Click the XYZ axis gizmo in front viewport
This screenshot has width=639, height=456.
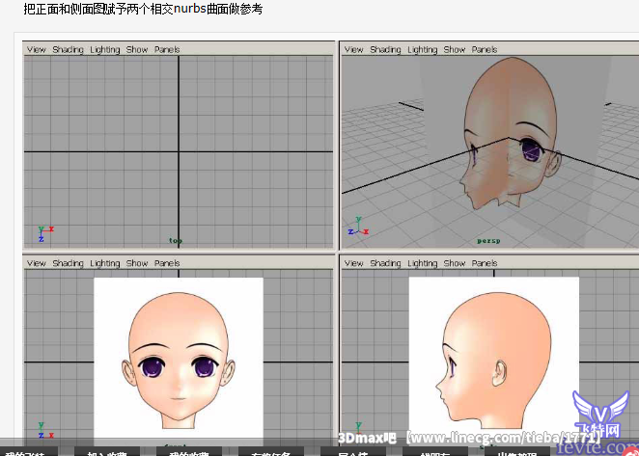point(45,430)
